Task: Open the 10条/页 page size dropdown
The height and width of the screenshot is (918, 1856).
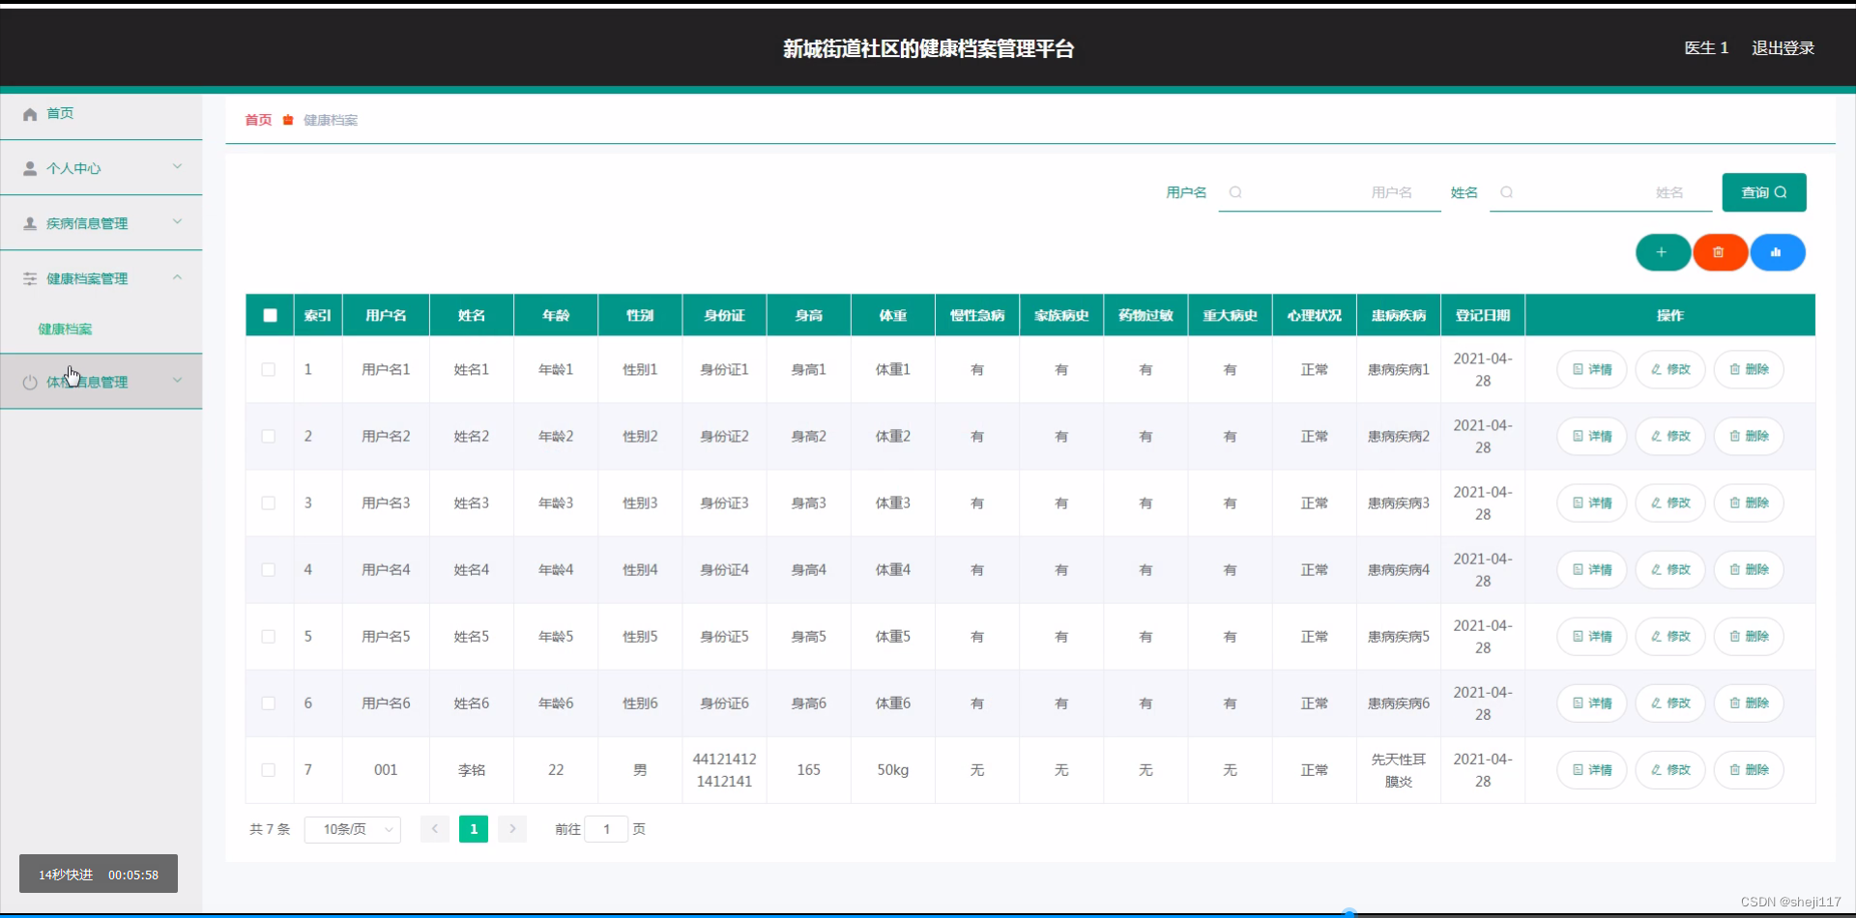Action: click(352, 829)
